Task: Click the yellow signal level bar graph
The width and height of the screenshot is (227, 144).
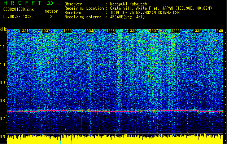Action: click(115, 139)
